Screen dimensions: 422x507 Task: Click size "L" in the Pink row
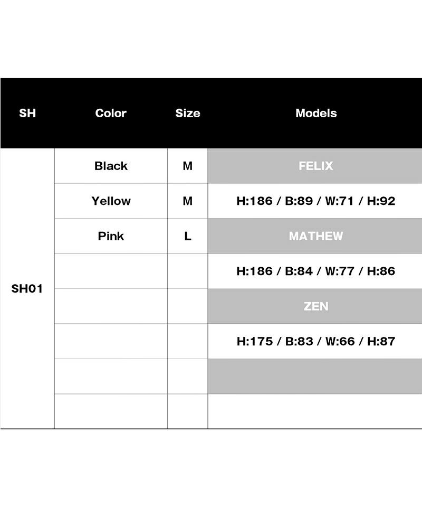pos(188,236)
